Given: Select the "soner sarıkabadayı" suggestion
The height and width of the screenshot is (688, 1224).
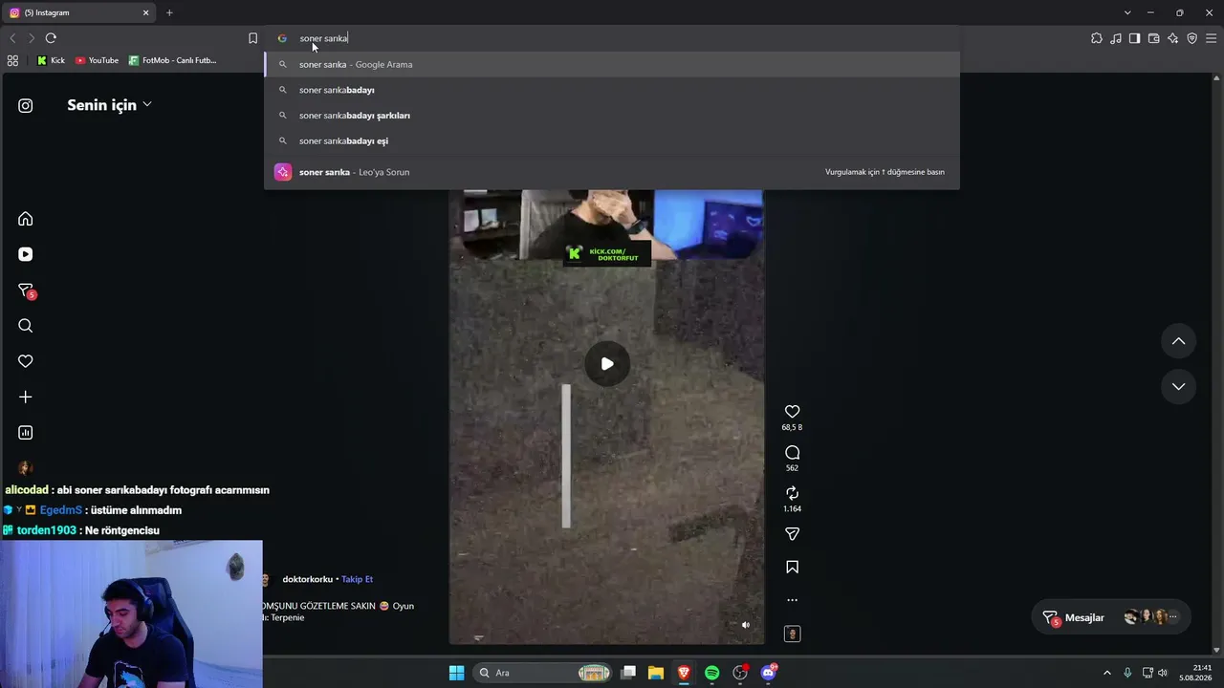Looking at the screenshot, I should pyautogui.click(x=612, y=90).
